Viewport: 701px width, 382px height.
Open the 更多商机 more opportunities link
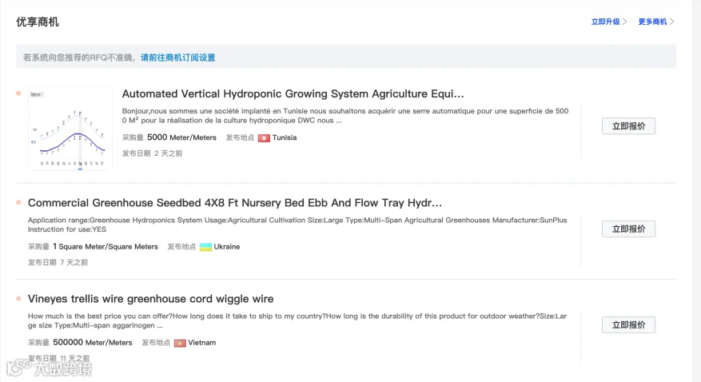click(x=652, y=22)
